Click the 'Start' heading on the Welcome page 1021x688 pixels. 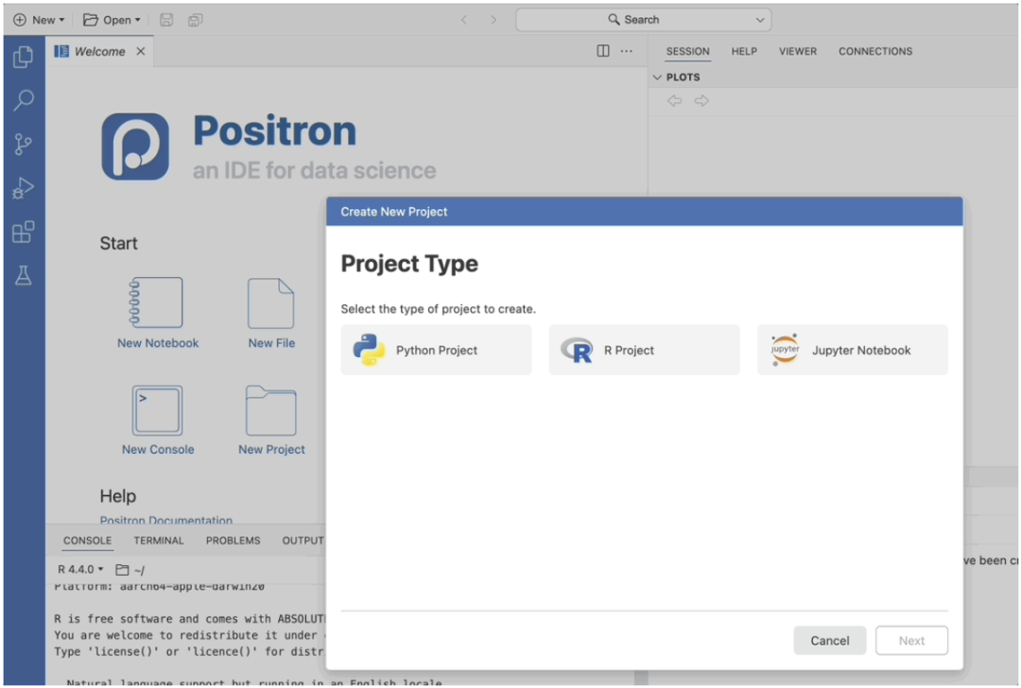118,244
